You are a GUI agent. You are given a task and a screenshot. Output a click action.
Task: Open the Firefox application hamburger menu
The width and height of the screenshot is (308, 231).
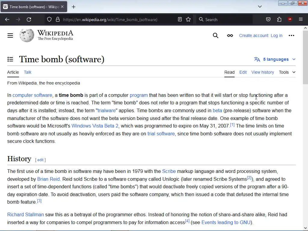[300, 19]
